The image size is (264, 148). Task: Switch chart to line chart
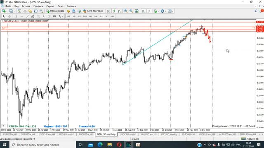[119, 11]
